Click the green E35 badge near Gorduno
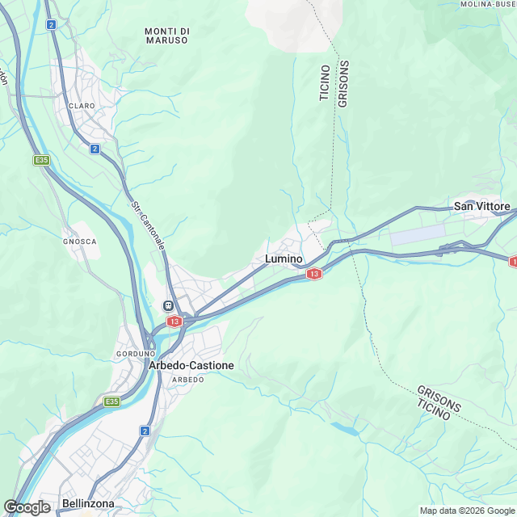Viewport: 517px width, 517px height. [x=111, y=401]
